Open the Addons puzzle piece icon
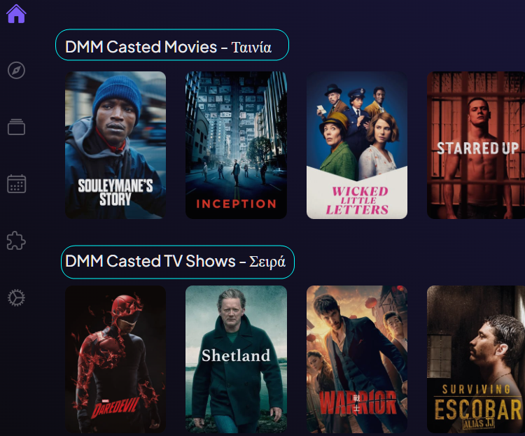The height and width of the screenshot is (436, 525). [x=16, y=241]
